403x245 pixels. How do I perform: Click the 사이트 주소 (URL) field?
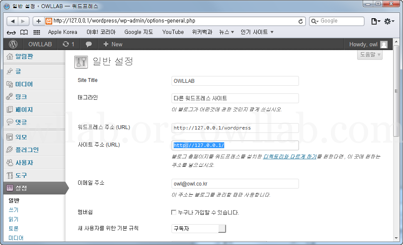(x=235, y=145)
